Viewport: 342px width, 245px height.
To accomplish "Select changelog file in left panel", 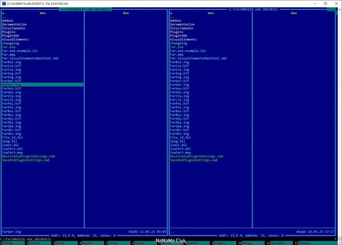I will point(10,44).
